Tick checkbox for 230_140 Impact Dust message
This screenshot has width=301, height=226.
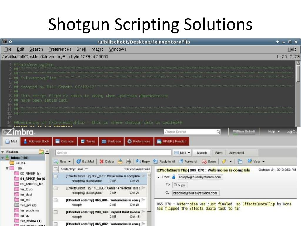click(56, 212)
